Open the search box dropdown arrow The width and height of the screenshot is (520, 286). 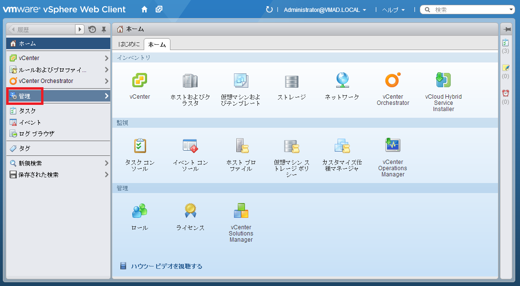[x=511, y=10]
